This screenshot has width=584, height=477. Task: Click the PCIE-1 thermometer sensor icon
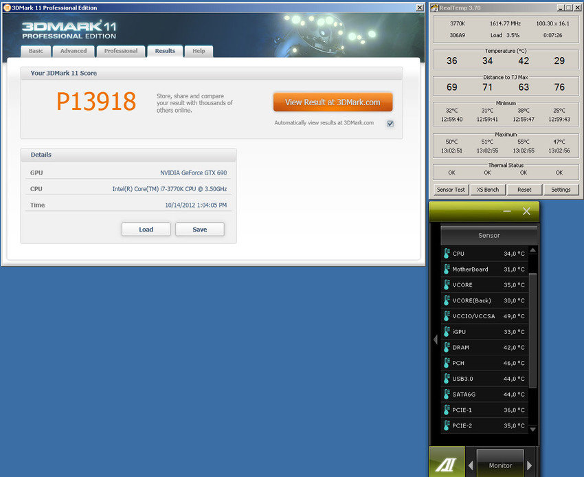tap(447, 410)
